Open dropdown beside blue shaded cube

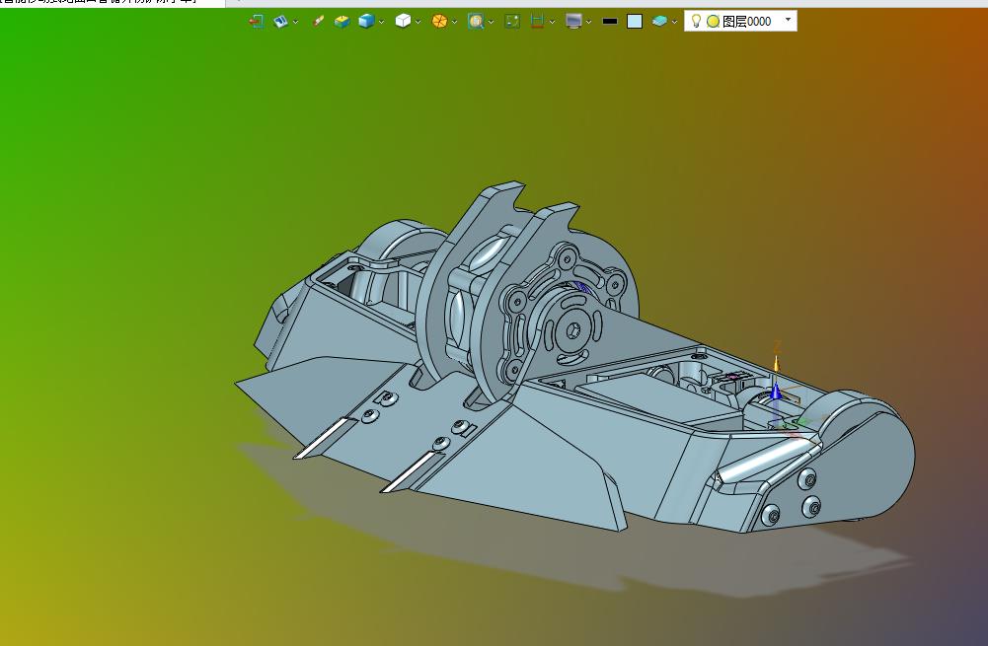pos(381,22)
